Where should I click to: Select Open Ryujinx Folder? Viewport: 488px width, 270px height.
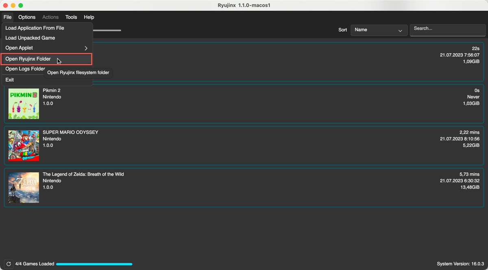[46, 59]
